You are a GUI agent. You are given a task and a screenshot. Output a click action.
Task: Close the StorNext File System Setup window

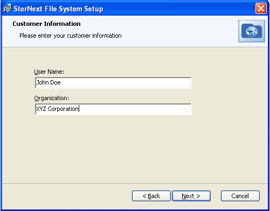click(261, 9)
